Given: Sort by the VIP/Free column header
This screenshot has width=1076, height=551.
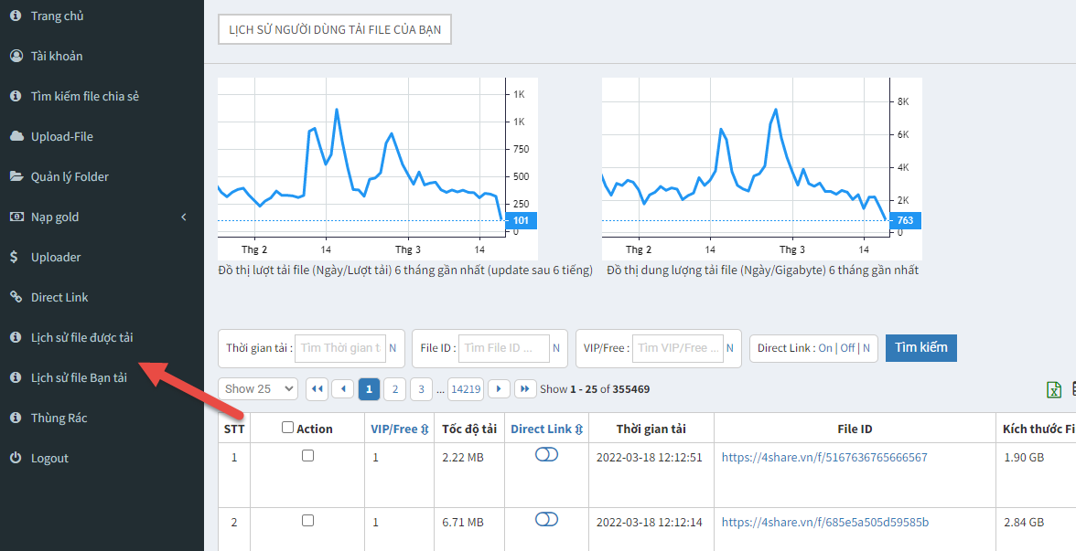Looking at the screenshot, I should (x=398, y=429).
